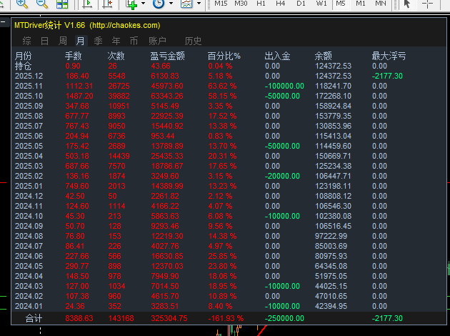Open the 日 daily tab

pyautogui.click(x=44, y=41)
